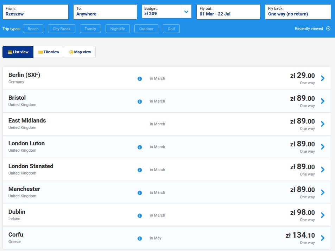The height and width of the screenshot is (251, 335).
Task: Select the Golf trip type button
Action: (x=171, y=29)
